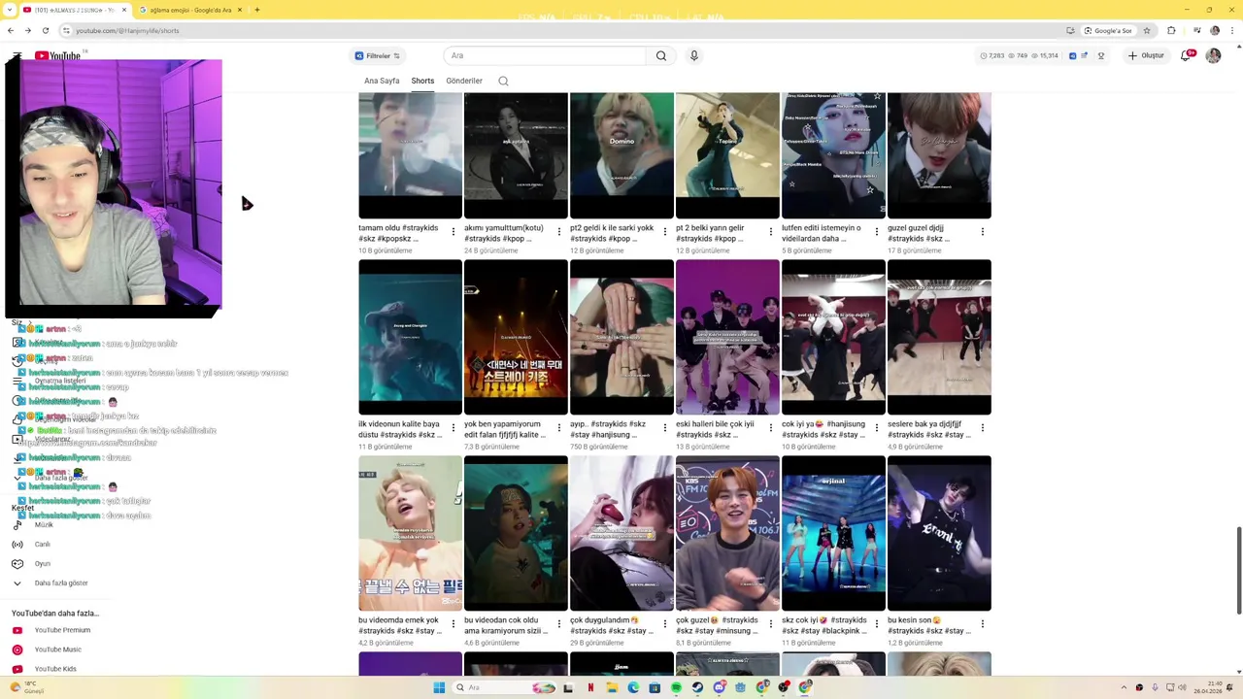Click the browser address bar URL

click(x=127, y=30)
